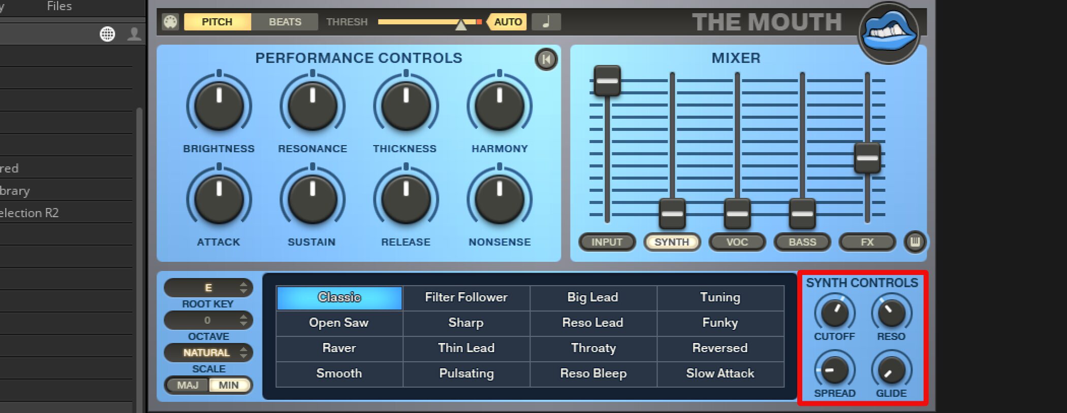Select the Synth mixer channel button

pyautogui.click(x=672, y=242)
